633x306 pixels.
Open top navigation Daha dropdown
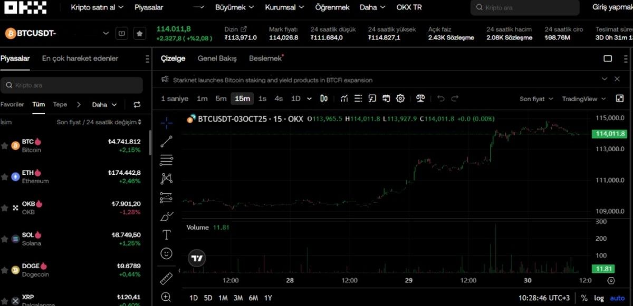coord(372,7)
